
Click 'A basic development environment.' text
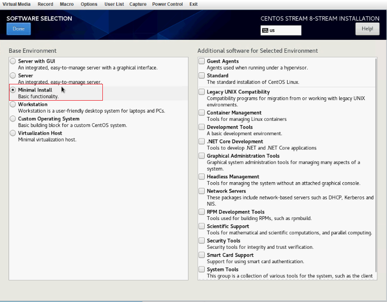pyautogui.click(x=244, y=134)
